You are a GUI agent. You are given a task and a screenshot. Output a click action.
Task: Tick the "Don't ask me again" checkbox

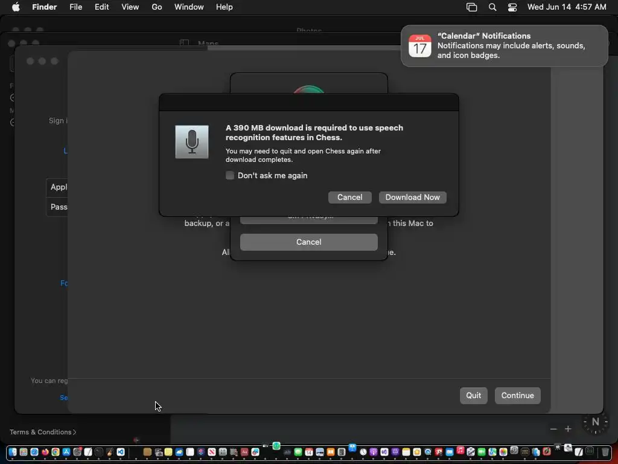coord(230,176)
